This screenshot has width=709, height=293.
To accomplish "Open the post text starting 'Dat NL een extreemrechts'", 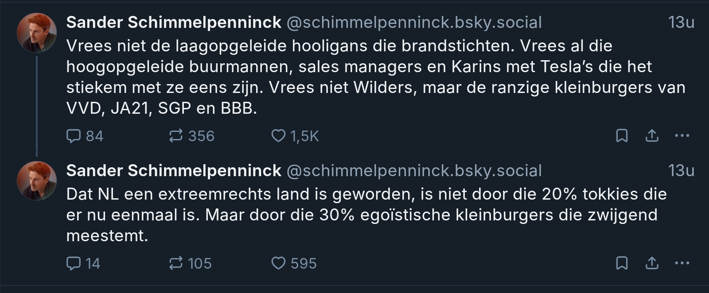I will click(x=354, y=215).
